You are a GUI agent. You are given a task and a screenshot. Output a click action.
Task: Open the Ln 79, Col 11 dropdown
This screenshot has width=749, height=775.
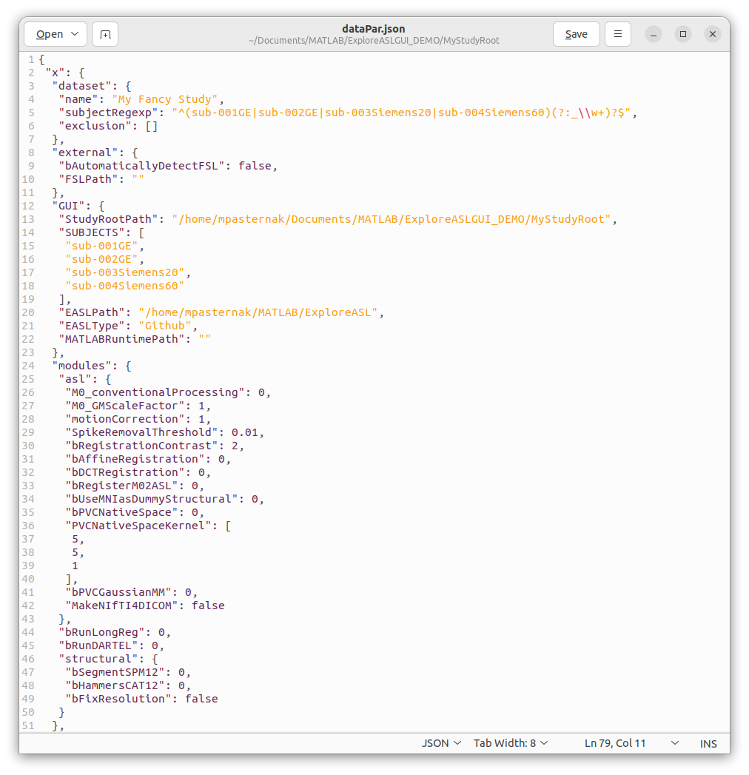click(x=631, y=743)
